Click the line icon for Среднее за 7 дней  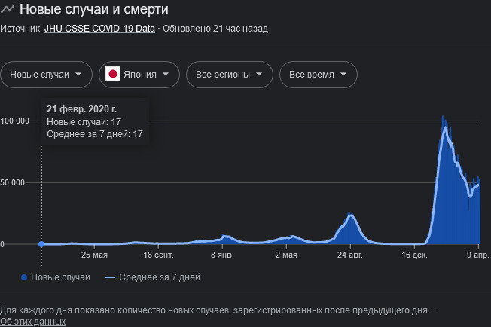[x=110, y=277]
